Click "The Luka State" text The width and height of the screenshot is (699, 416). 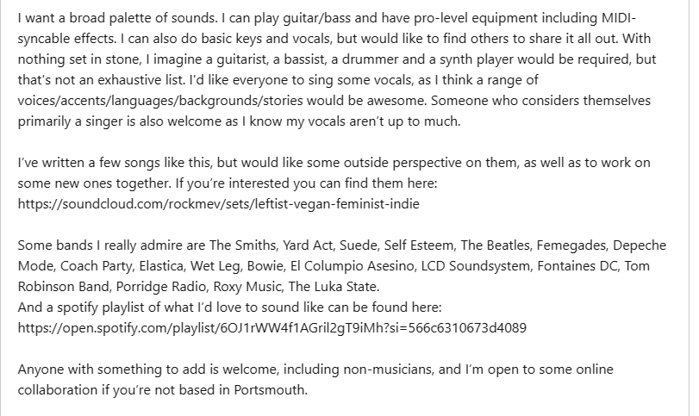tap(334, 287)
